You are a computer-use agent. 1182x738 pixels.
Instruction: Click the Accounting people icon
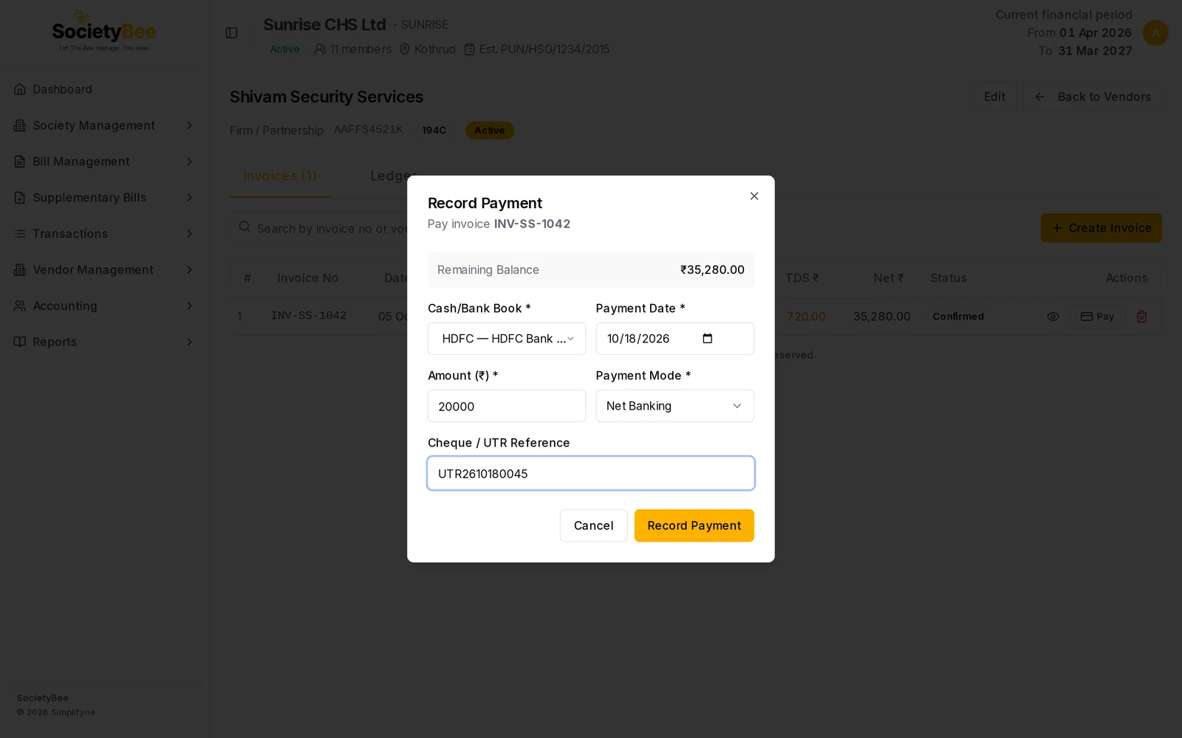(20, 306)
